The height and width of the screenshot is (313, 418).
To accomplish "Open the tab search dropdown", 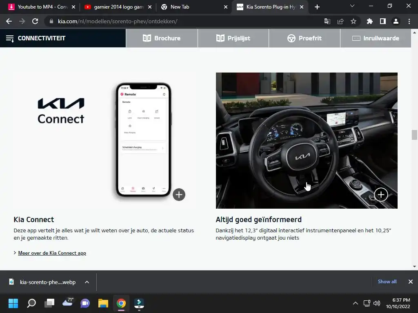I will [352, 6].
